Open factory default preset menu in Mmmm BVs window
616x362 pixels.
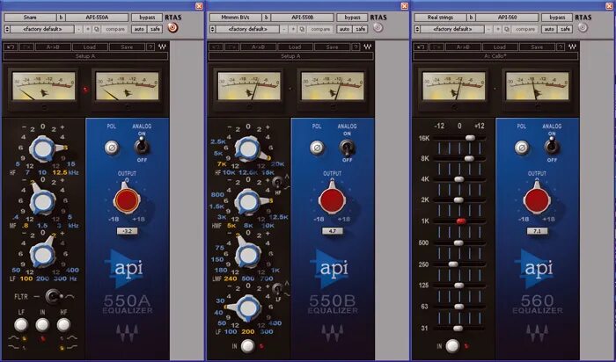click(x=248, y=29)
